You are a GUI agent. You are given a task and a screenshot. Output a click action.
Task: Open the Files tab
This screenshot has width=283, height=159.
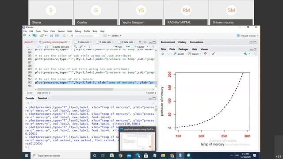pyautogui.click(x=163, y=49)
